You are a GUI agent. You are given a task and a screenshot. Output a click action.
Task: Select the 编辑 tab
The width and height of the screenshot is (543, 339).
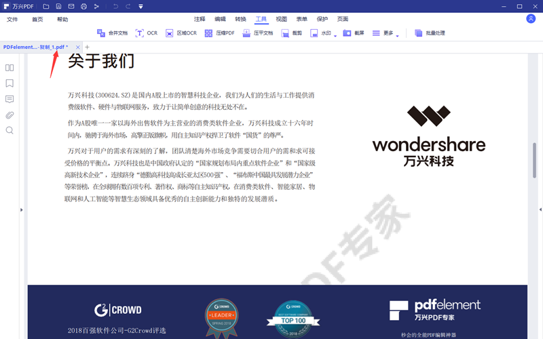(220, 19)
